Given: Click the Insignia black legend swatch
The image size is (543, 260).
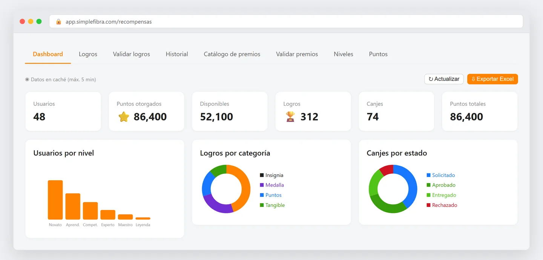Looking at the screenshot, I should [x=262, y=175].
